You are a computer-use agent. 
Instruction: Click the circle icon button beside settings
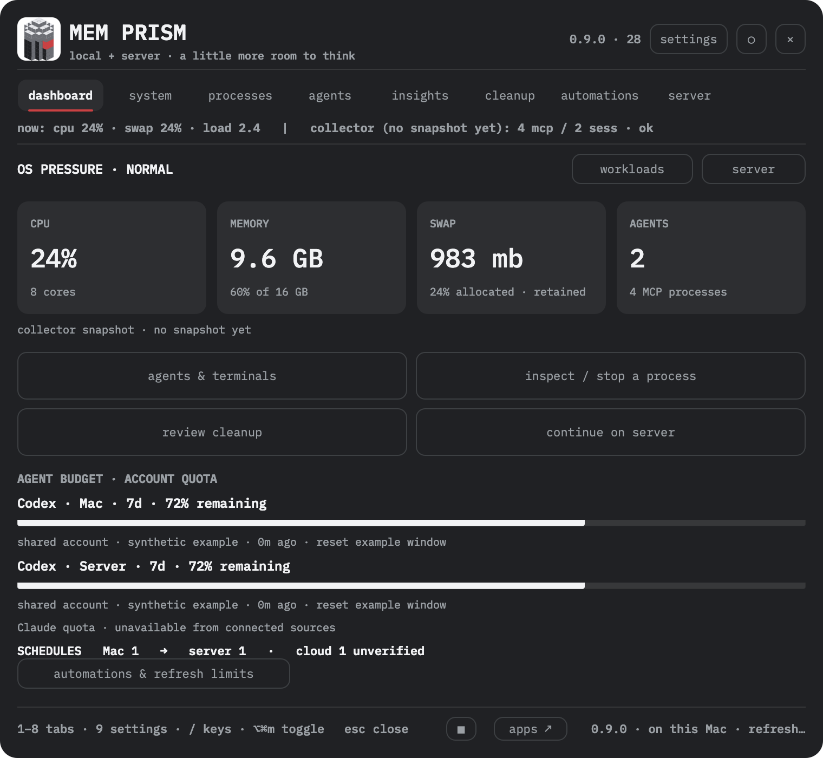752,39
